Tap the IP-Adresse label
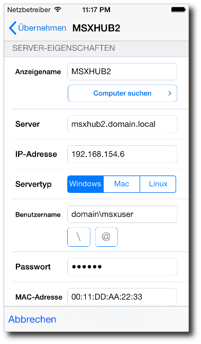Screen dimensions: 201x344 (x=36, y=154)
